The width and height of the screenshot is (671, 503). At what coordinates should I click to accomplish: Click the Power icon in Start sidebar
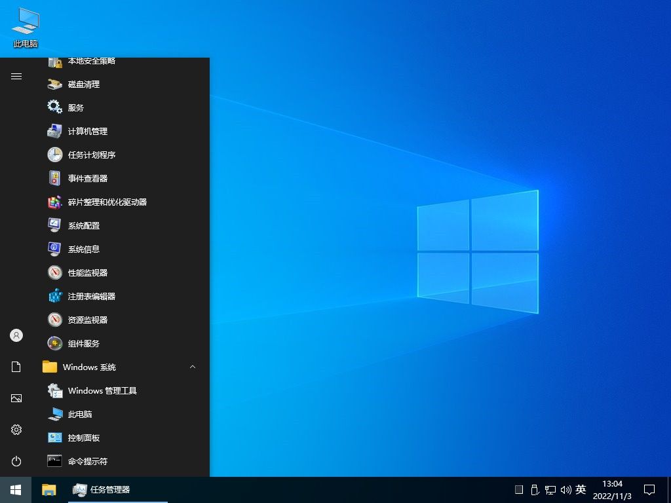(x=16, y=461)
